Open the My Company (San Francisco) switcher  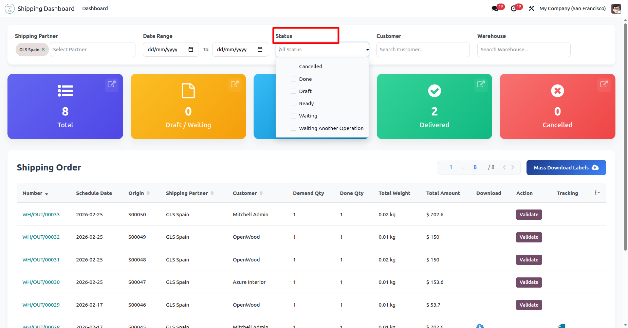[572, 8]
